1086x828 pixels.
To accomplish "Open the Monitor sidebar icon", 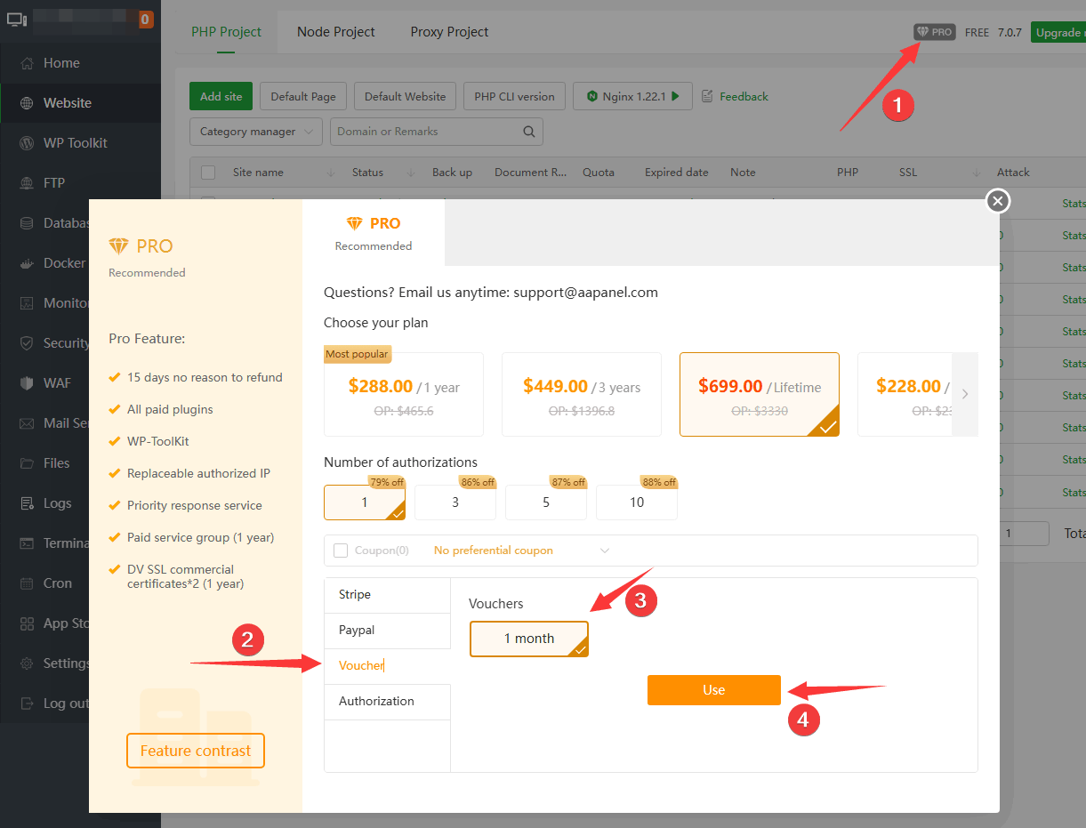I will tap(27, 303).
